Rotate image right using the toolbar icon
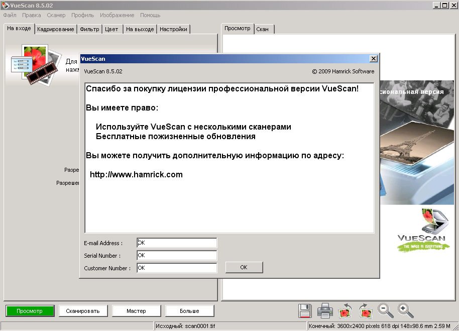This screenshot has height=331, width=459. tap(366, 311)
